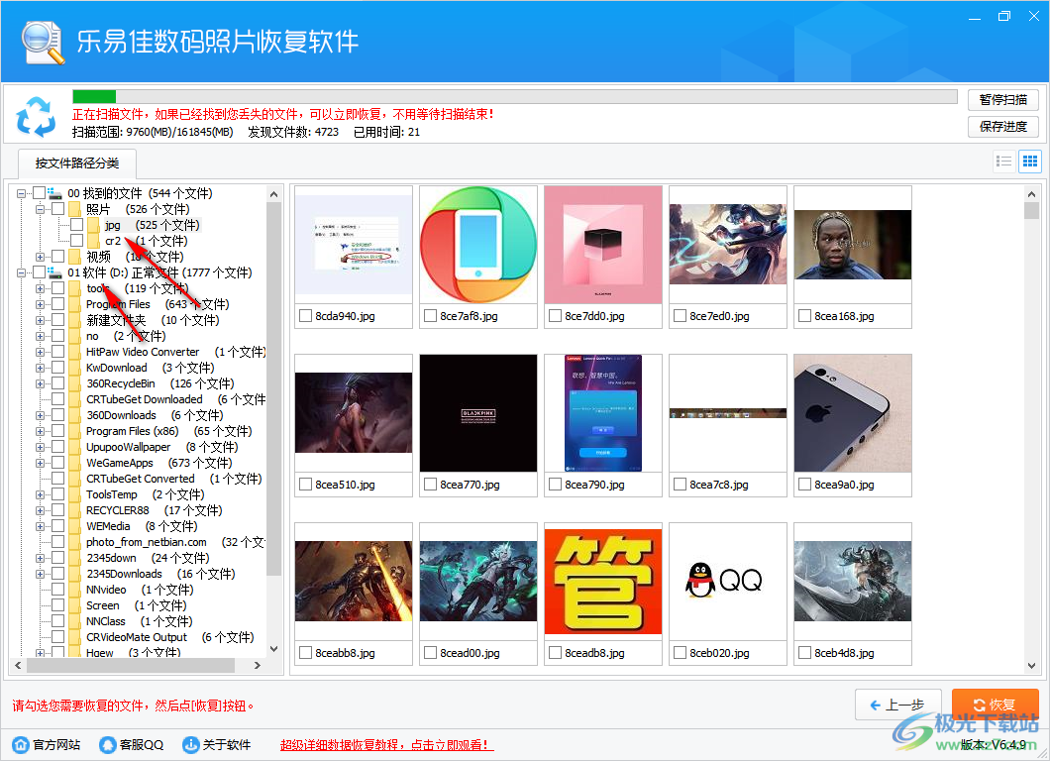1050x761 pixels.
Task: Click the 保存进度 button
Action: [1003, 126]
